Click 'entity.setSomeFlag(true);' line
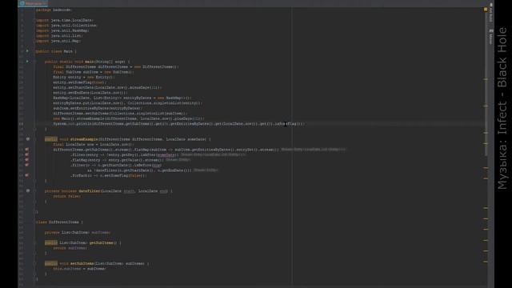This screenshot has width=512, height=288. tap(80, 82)
